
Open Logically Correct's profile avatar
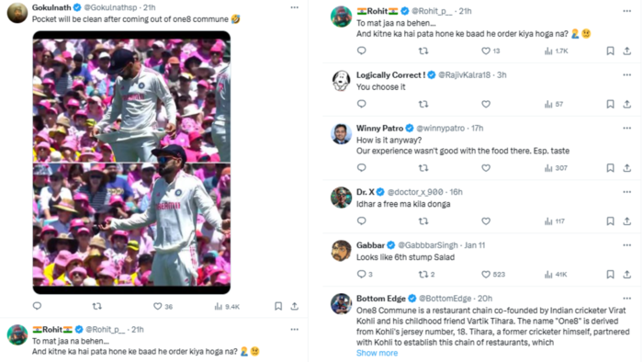click(x=341, y=81)
